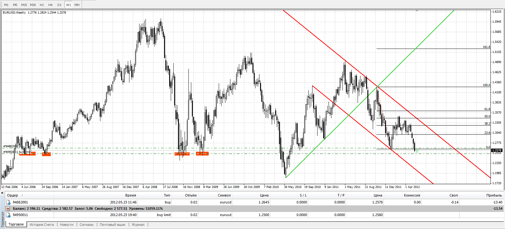
Task: Select the 161.8 Fibonacci level label
Action: click(486, 47)
